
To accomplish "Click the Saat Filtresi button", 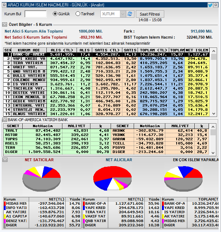I will [x=150, y=14].
